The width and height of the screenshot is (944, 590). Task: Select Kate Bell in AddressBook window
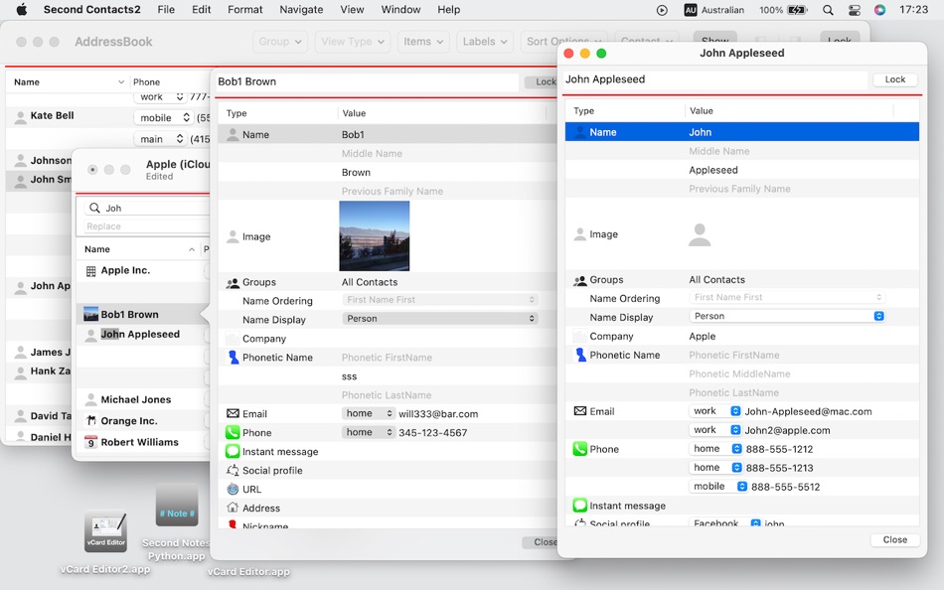[x=53, y=115]
